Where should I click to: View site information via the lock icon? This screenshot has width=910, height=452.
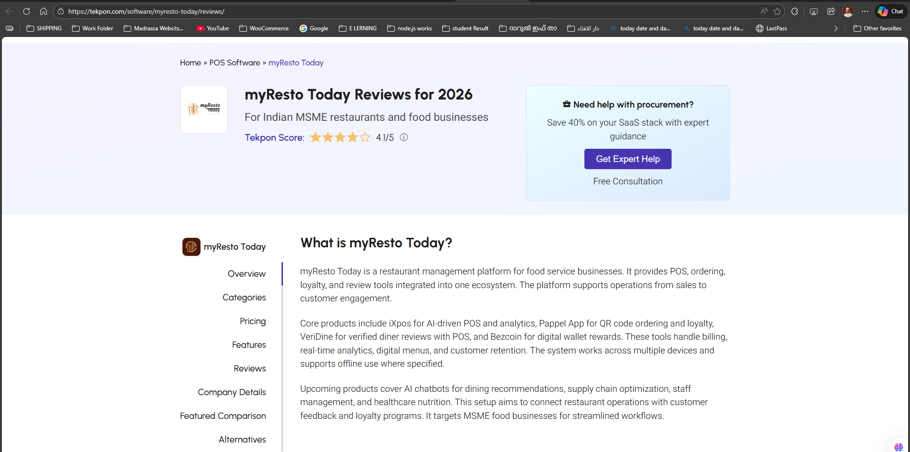[61, 11]
